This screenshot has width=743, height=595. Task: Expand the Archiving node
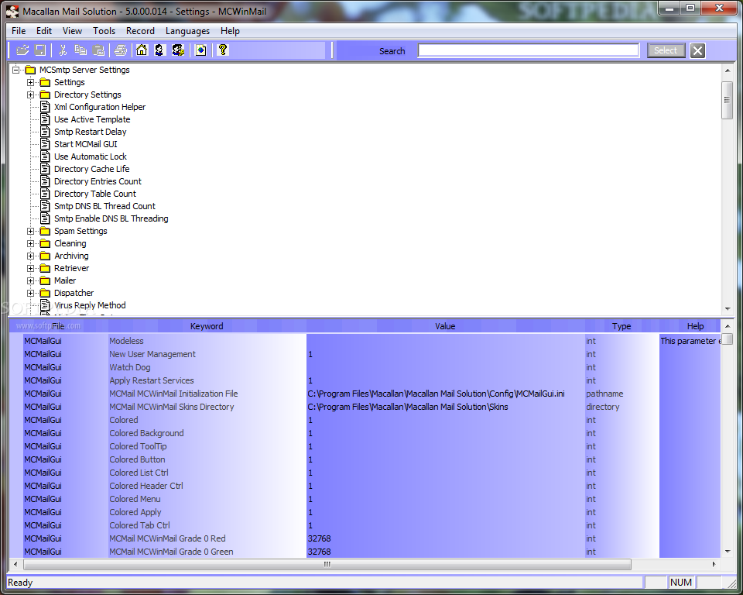30,256
